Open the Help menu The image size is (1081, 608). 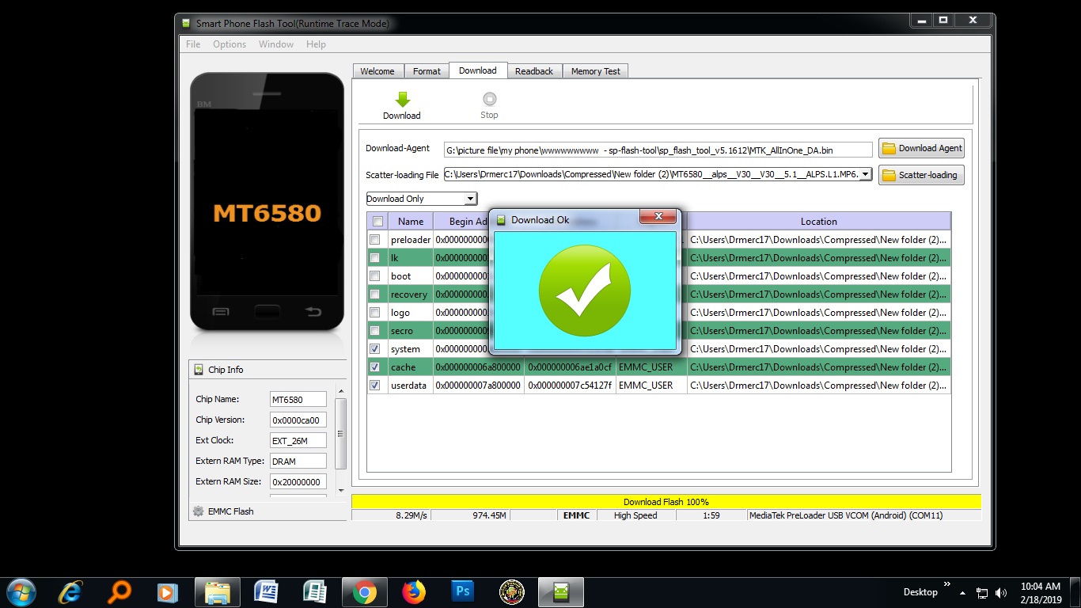tap(316, 44)
